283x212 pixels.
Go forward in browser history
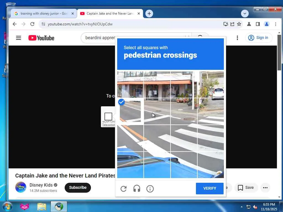23,24
